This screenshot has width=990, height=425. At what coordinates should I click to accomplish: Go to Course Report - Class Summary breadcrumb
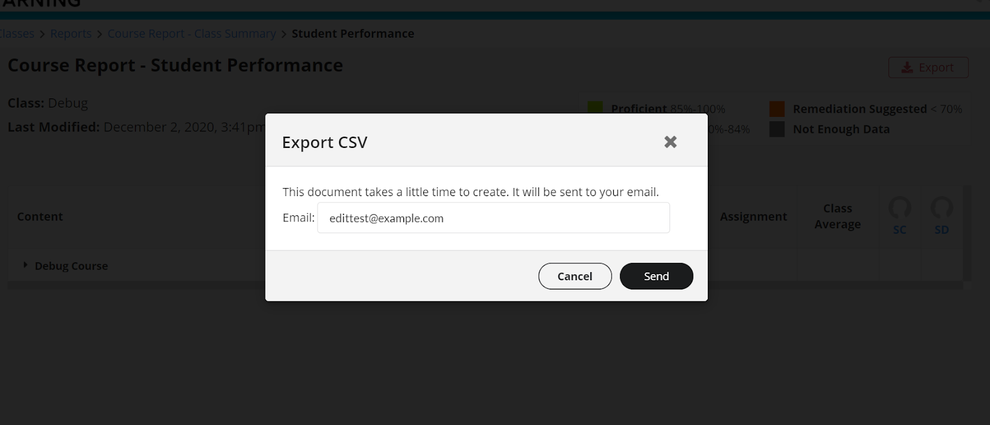(x=192, y=33)
